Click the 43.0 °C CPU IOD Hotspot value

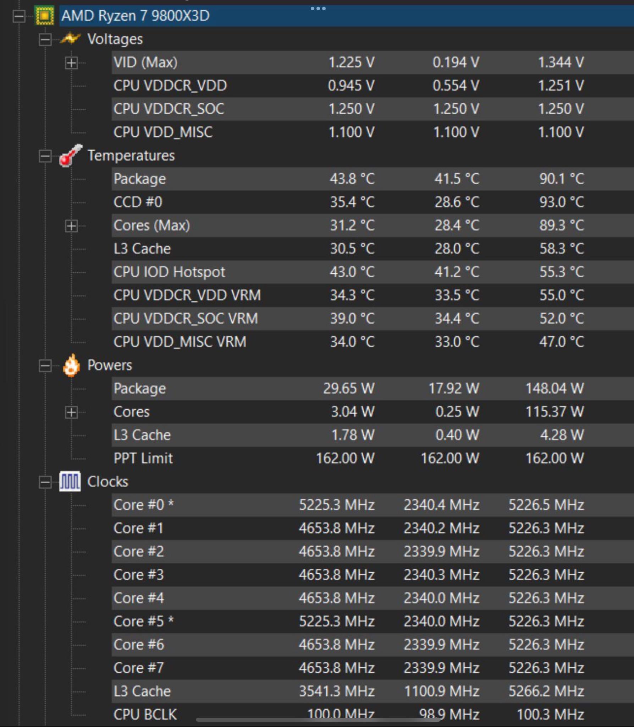352,272
